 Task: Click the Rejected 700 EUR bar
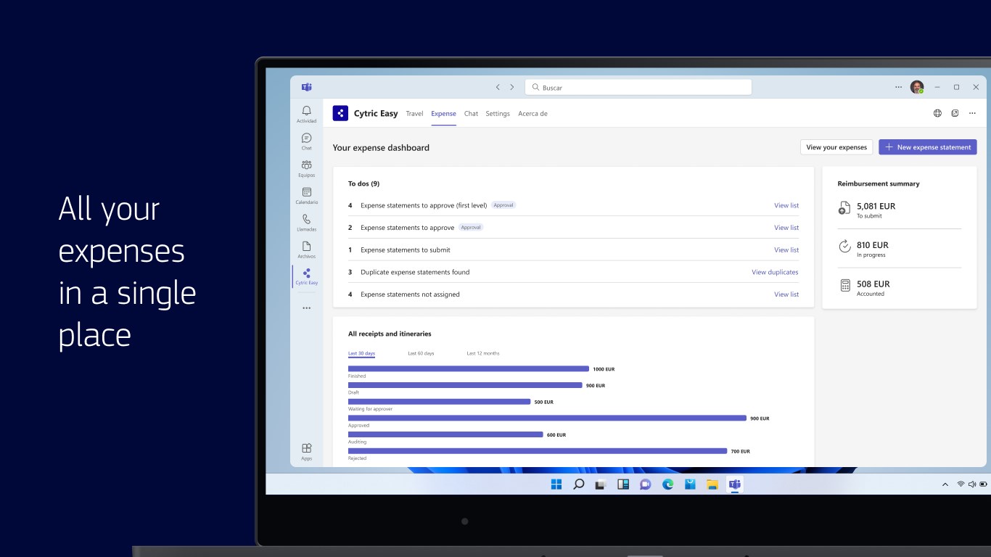538,451
